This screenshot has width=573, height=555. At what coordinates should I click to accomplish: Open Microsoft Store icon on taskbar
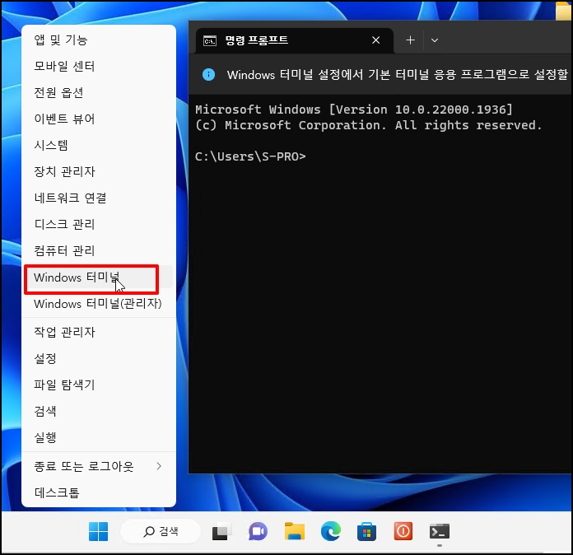(x=366, y=532)
